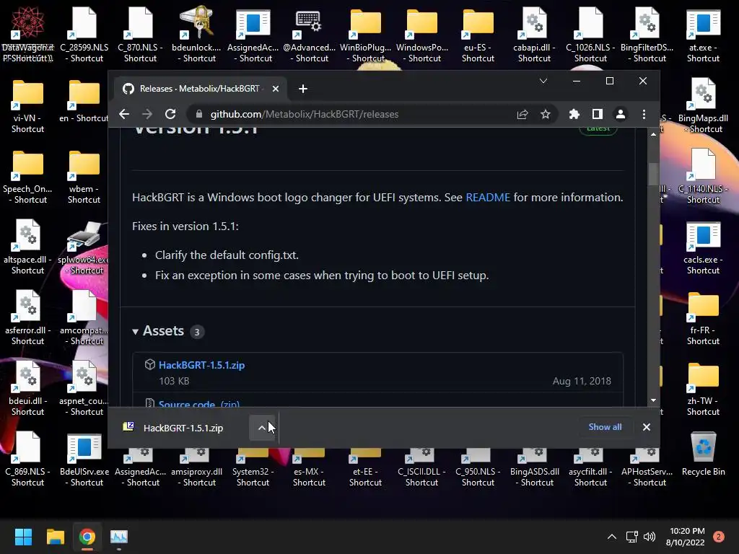Reload the GitHub releases page
Viewport: 739px width, 554px height.
coord(170,114)
